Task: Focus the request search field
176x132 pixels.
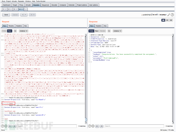Action: click(47, 126)
